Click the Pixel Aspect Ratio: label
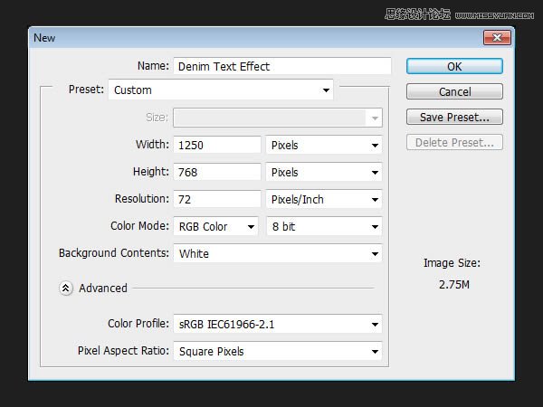 pyautogui.click(x=123, y=351)
